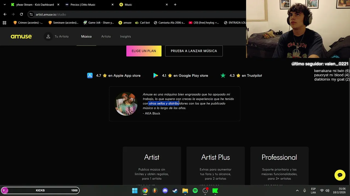Screen dimensions: 350x196
Task: Open the Carl bot bookmark
Action: pyautogui.click(x=142, y=23)
